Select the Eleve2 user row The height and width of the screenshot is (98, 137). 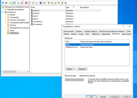tap(66, 19)
